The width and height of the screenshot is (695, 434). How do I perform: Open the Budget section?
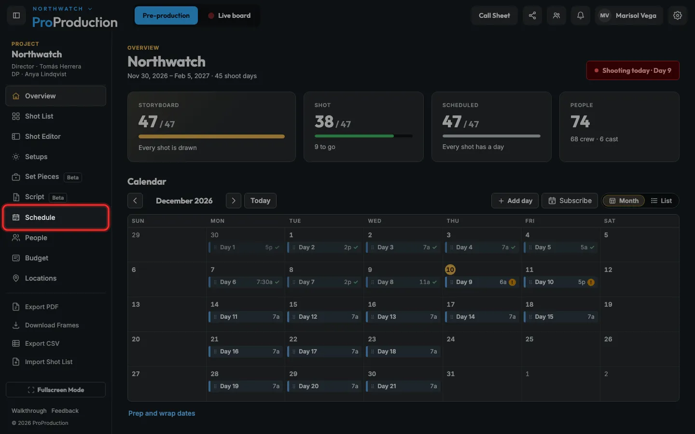point(56,258)
